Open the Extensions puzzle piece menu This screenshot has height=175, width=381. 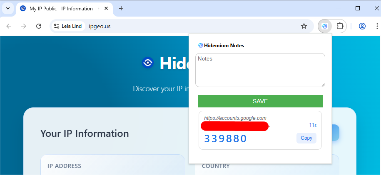point(340,26)
